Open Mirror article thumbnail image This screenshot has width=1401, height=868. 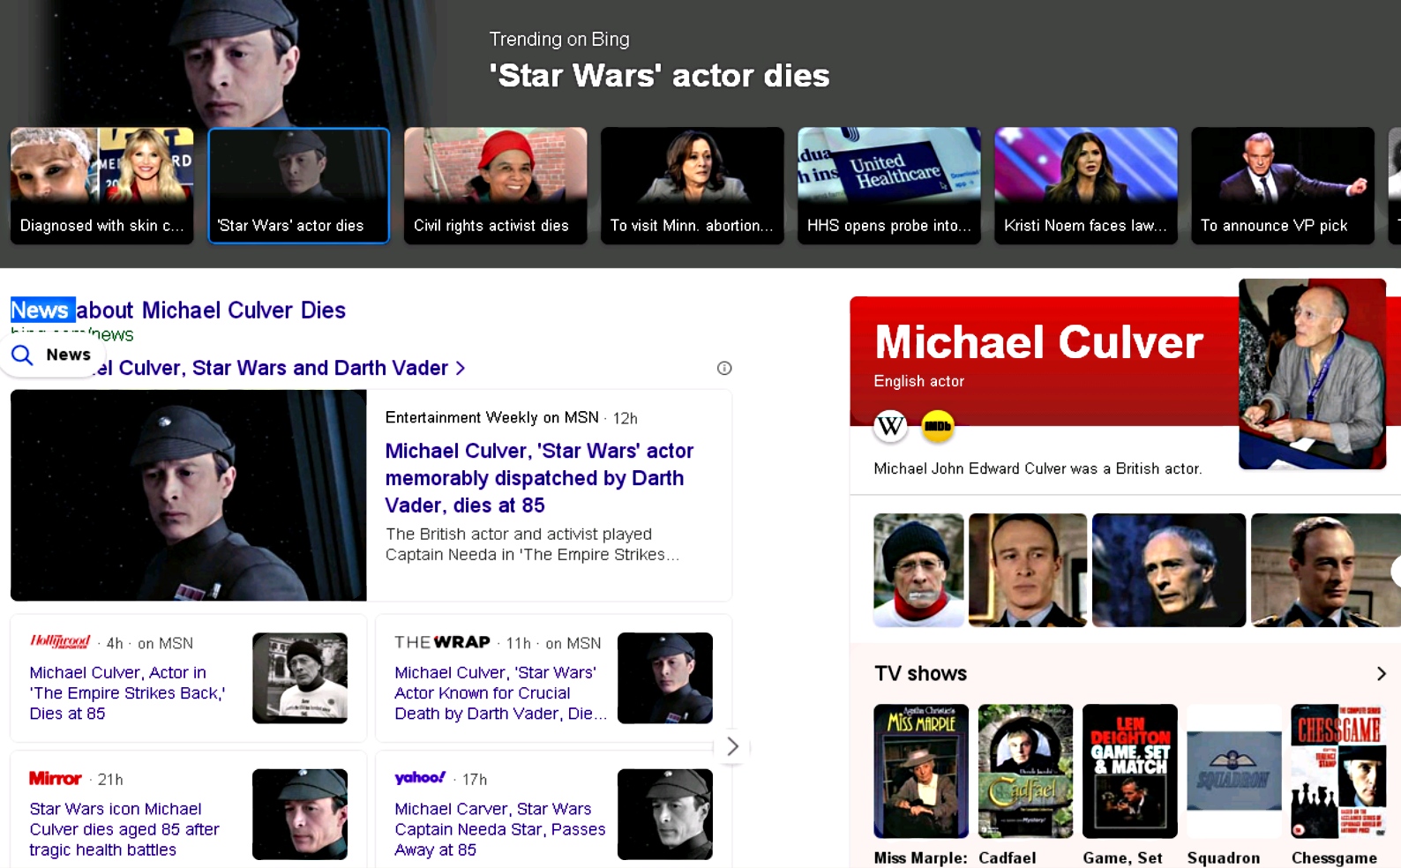(x=300, y=814)
